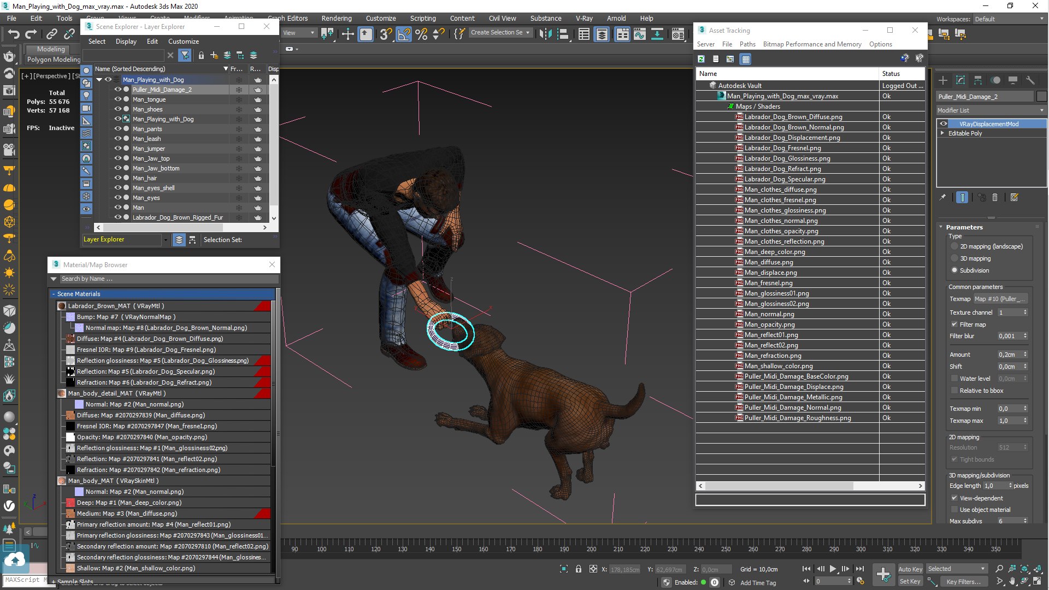The width and height of the screenshot is (1049, 590).
Task: Click the Mirror tool icon
Action: [x=545, y=34]
